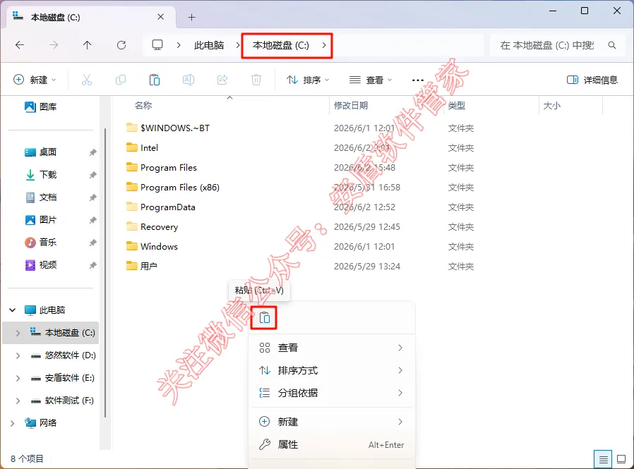Open 查看 submenu in context menu

332,348
